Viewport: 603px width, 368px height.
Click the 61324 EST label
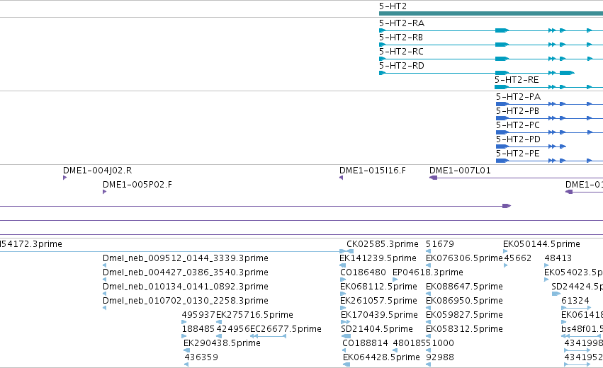point(575,301)
